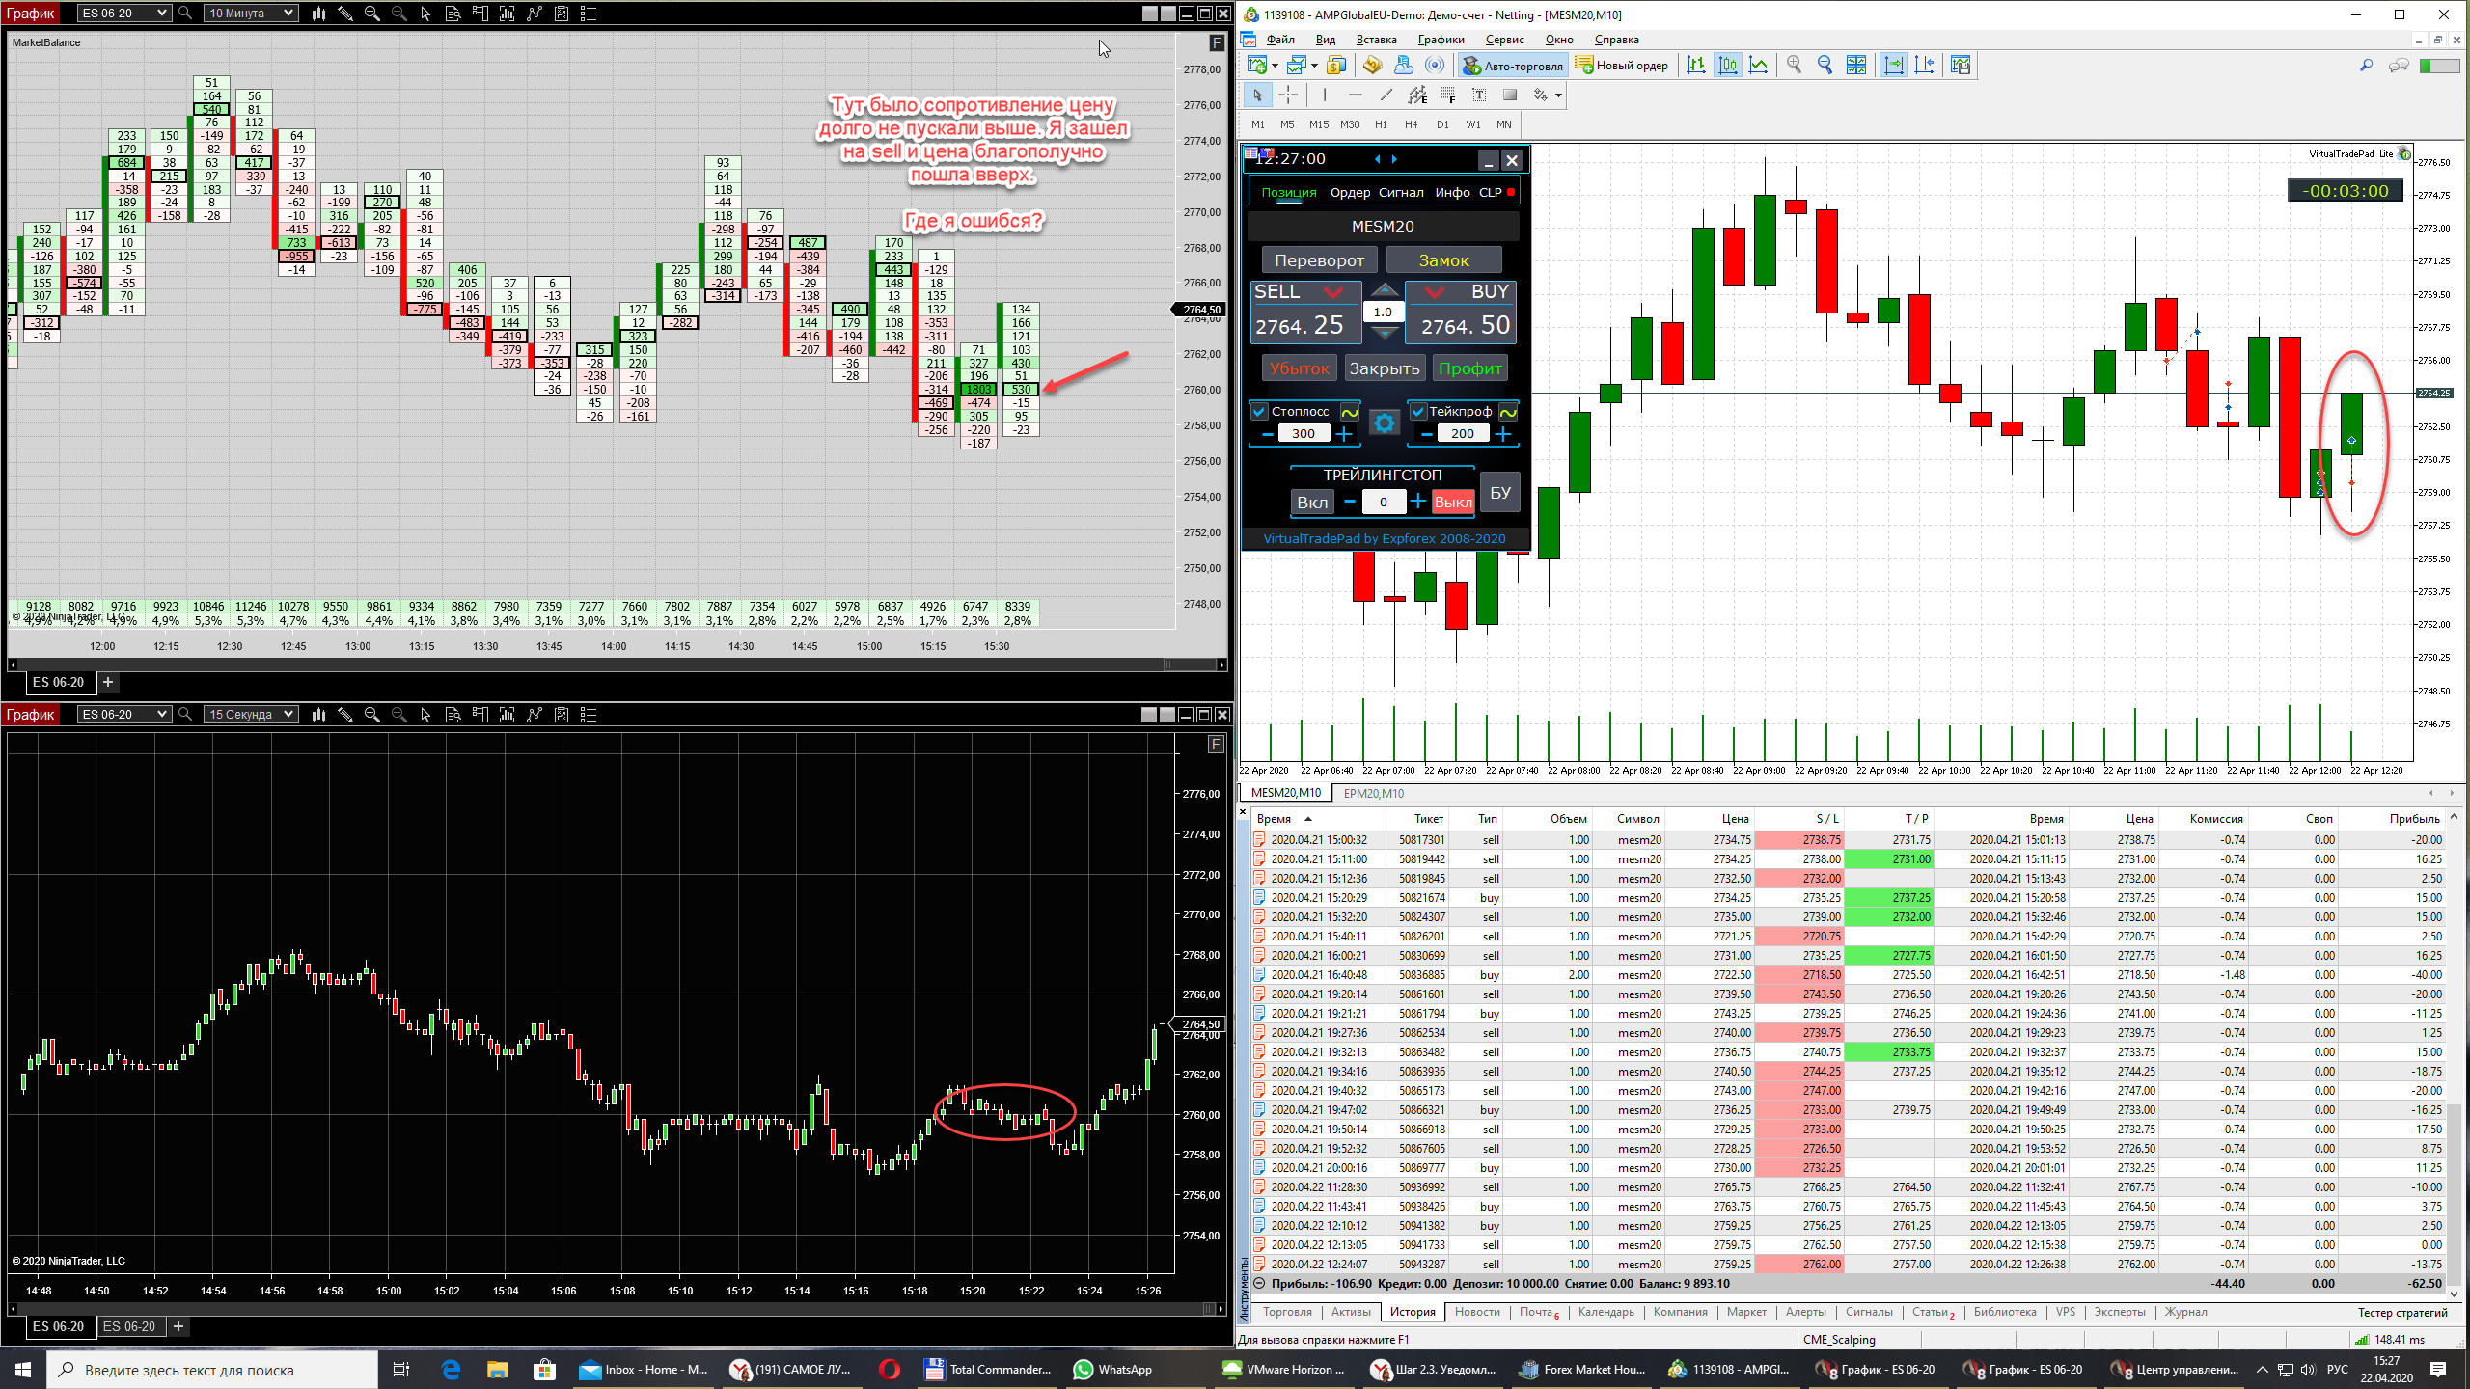2470x1389 pixels.
Task: Select the text label tool
Action: click(x=1479, y=95)
